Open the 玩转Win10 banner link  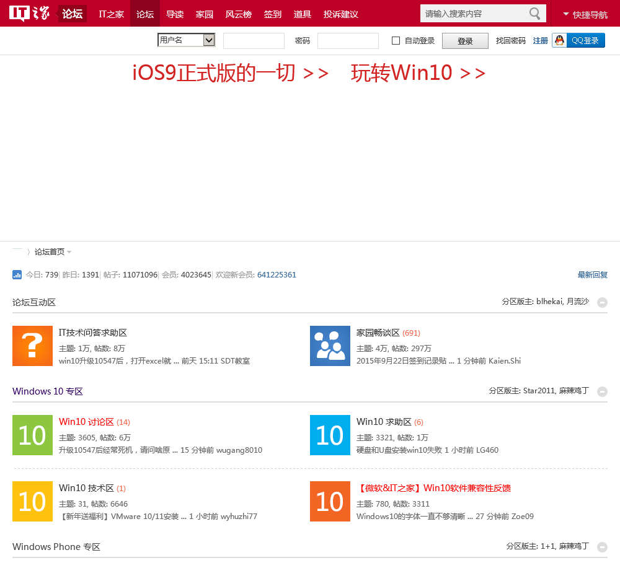coord(418,73)
